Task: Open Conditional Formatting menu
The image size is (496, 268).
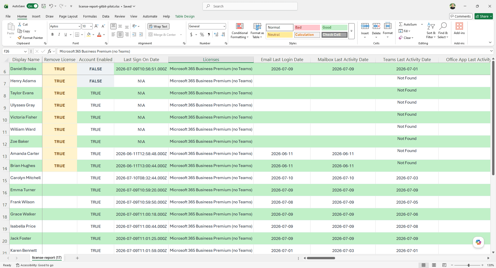Action: (x=239, y=31)
